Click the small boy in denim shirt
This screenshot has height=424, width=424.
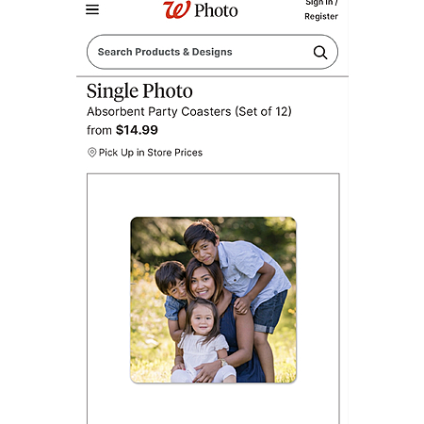tap(173, 292)
